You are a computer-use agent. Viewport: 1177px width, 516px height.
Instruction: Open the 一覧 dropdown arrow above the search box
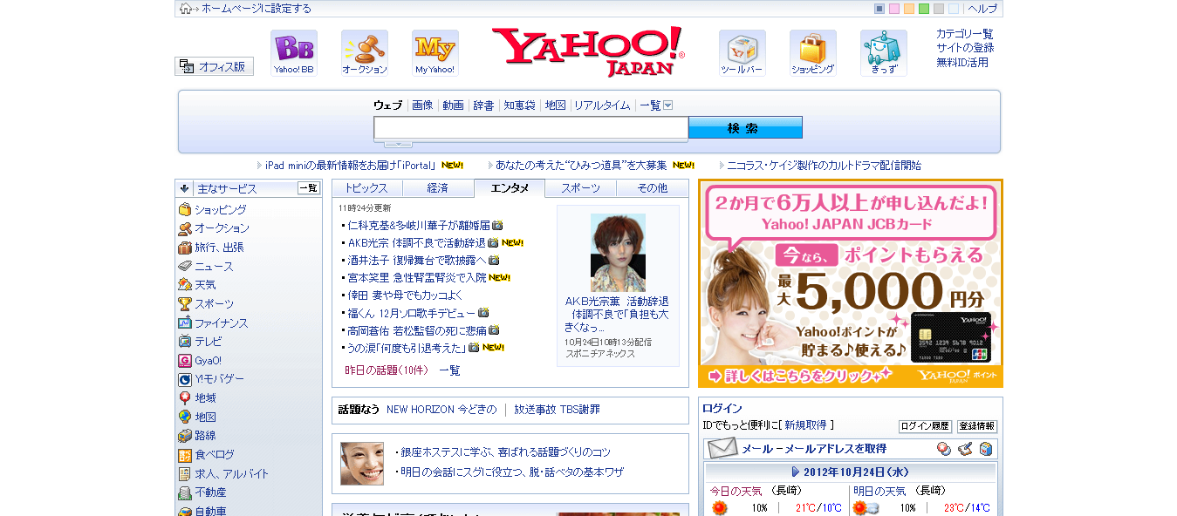[668, 105]
